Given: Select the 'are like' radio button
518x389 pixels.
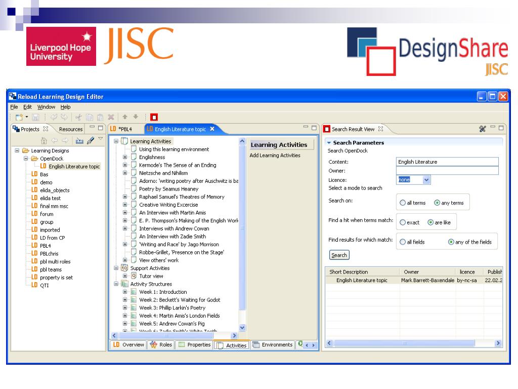Looking at the screenshot, I should pos(430,222).
